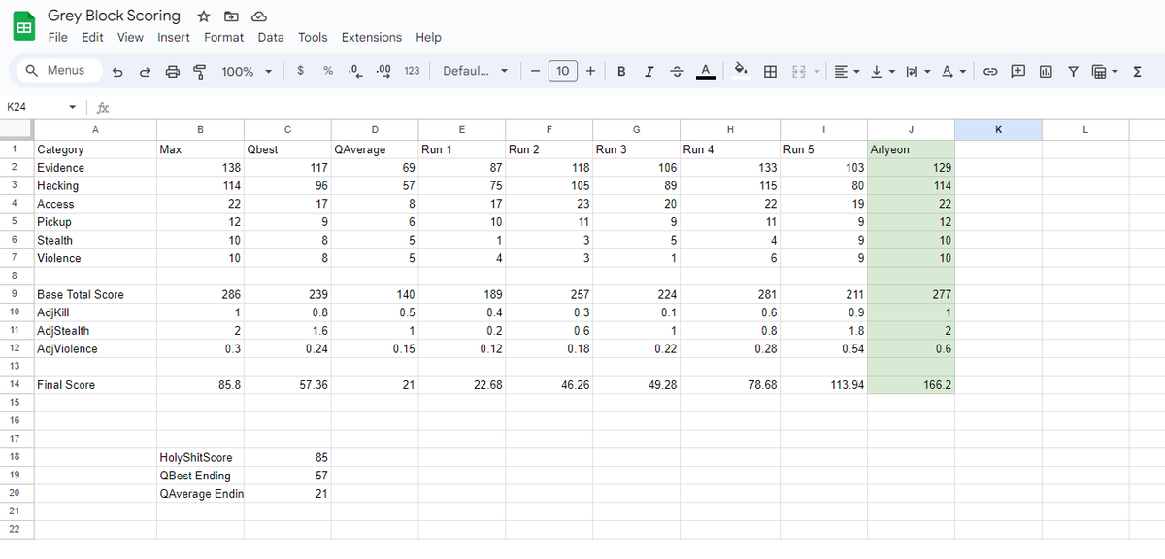Screen dimensions: 1165x559
Task: Open the Format menu
Action: (223, 38)
